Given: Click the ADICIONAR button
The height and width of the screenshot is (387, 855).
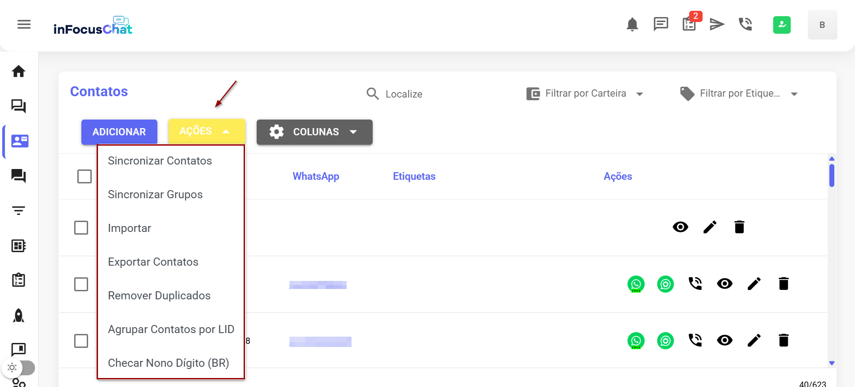Looking at the screenshot, I should pyautogui.click(x=119, y=132).
